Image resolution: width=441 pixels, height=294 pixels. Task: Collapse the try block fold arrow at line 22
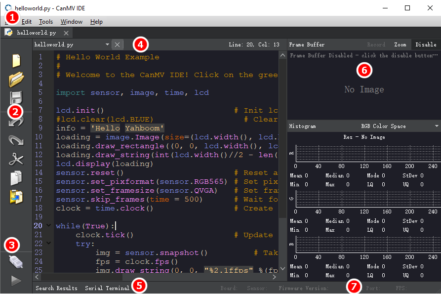(48, 244)
